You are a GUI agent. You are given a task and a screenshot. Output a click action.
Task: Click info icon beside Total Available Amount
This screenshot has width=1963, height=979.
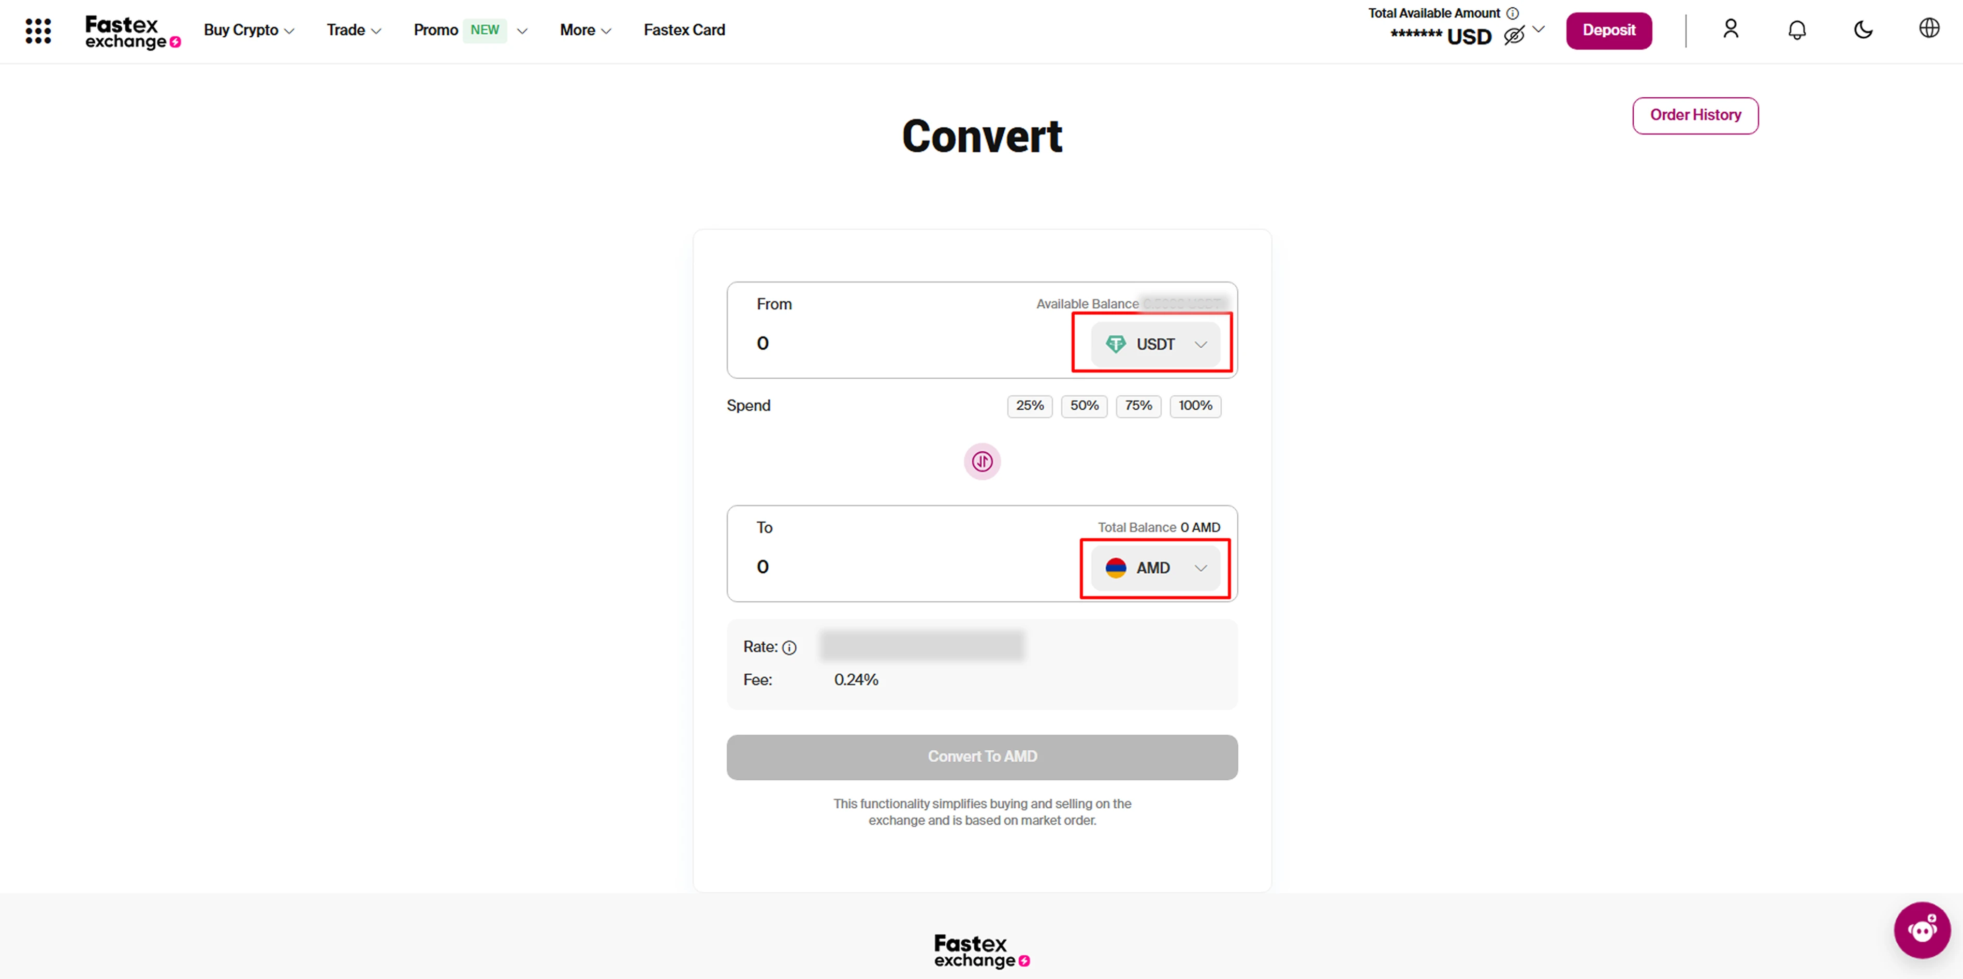(x=1513, y=13)
